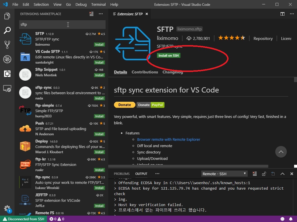Click the horizontal scrollbar of extension page
This screenshot has height=222, width=297.
(188, 166)
